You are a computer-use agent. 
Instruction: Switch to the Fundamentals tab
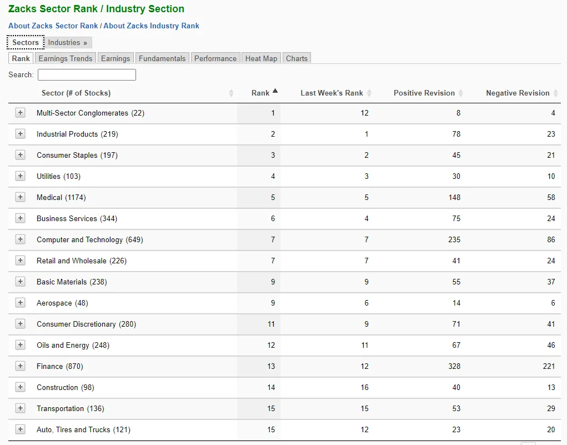pos(162,57)
